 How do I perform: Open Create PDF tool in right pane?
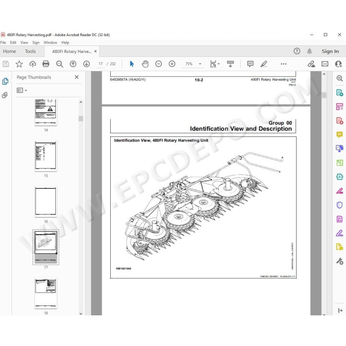click(340, 121)
